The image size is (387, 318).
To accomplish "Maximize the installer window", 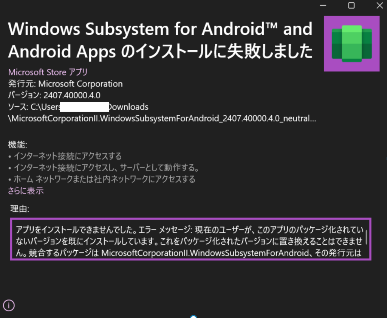I will pos(351,5).
